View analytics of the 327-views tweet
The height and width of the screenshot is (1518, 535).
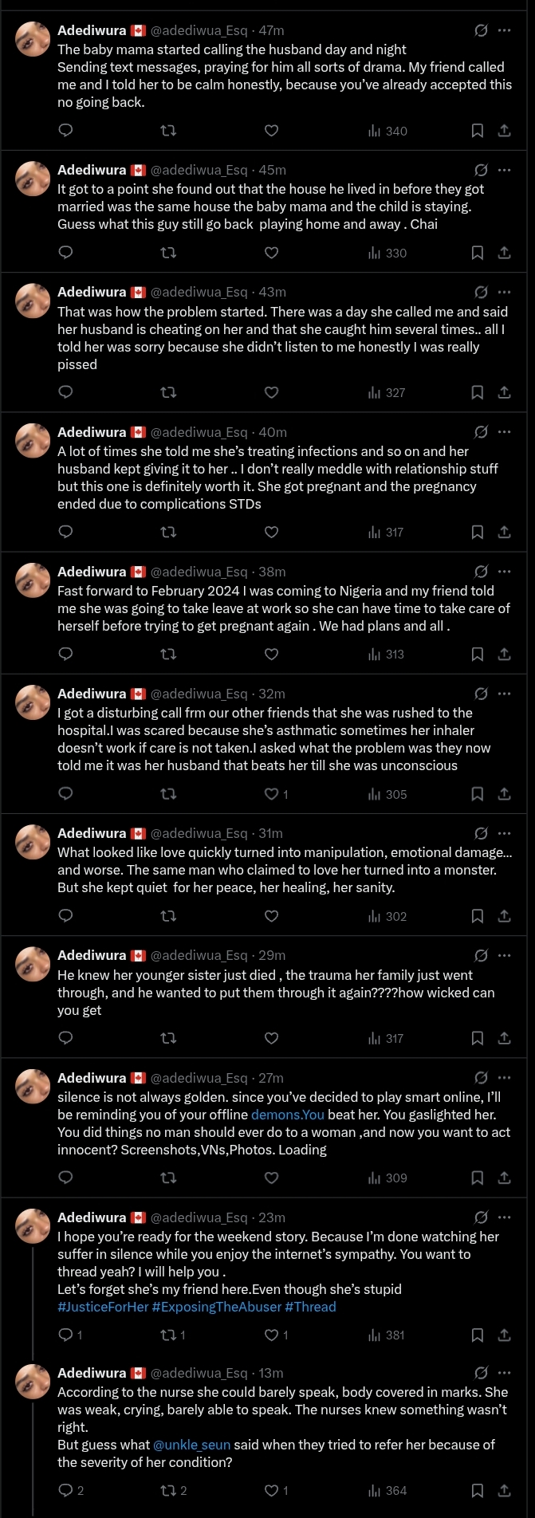(387, 392)
